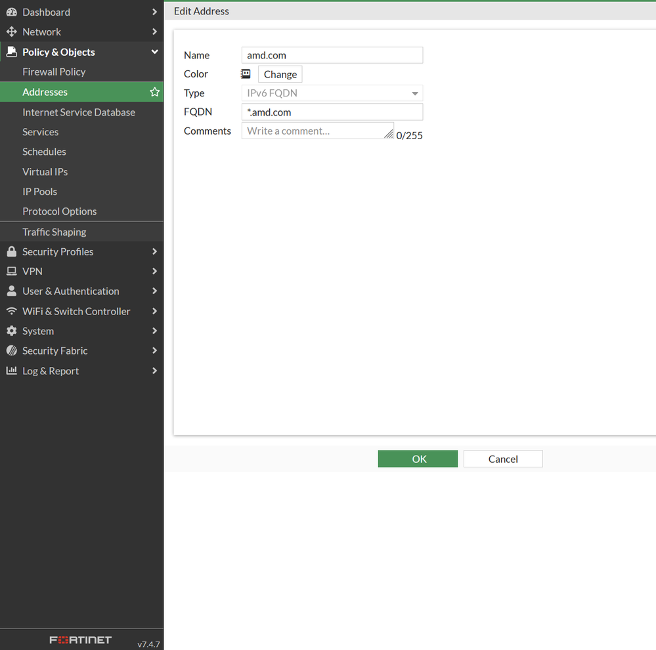Click the Policy & Objects icon
The height and width of the screenshot is (650, 656).
click(12, 52)
